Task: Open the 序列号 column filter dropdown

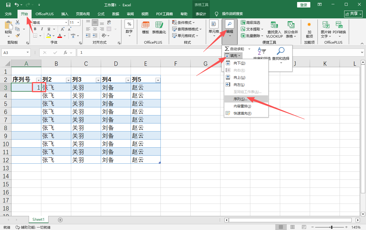Action: tap(38, 80)
